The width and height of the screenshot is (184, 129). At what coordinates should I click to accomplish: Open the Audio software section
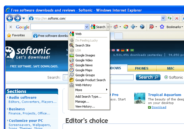click(x=23, y=98)
